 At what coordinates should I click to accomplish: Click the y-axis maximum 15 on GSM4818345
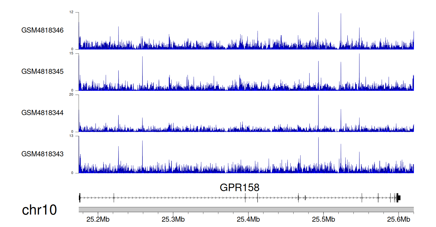[71, 54]
